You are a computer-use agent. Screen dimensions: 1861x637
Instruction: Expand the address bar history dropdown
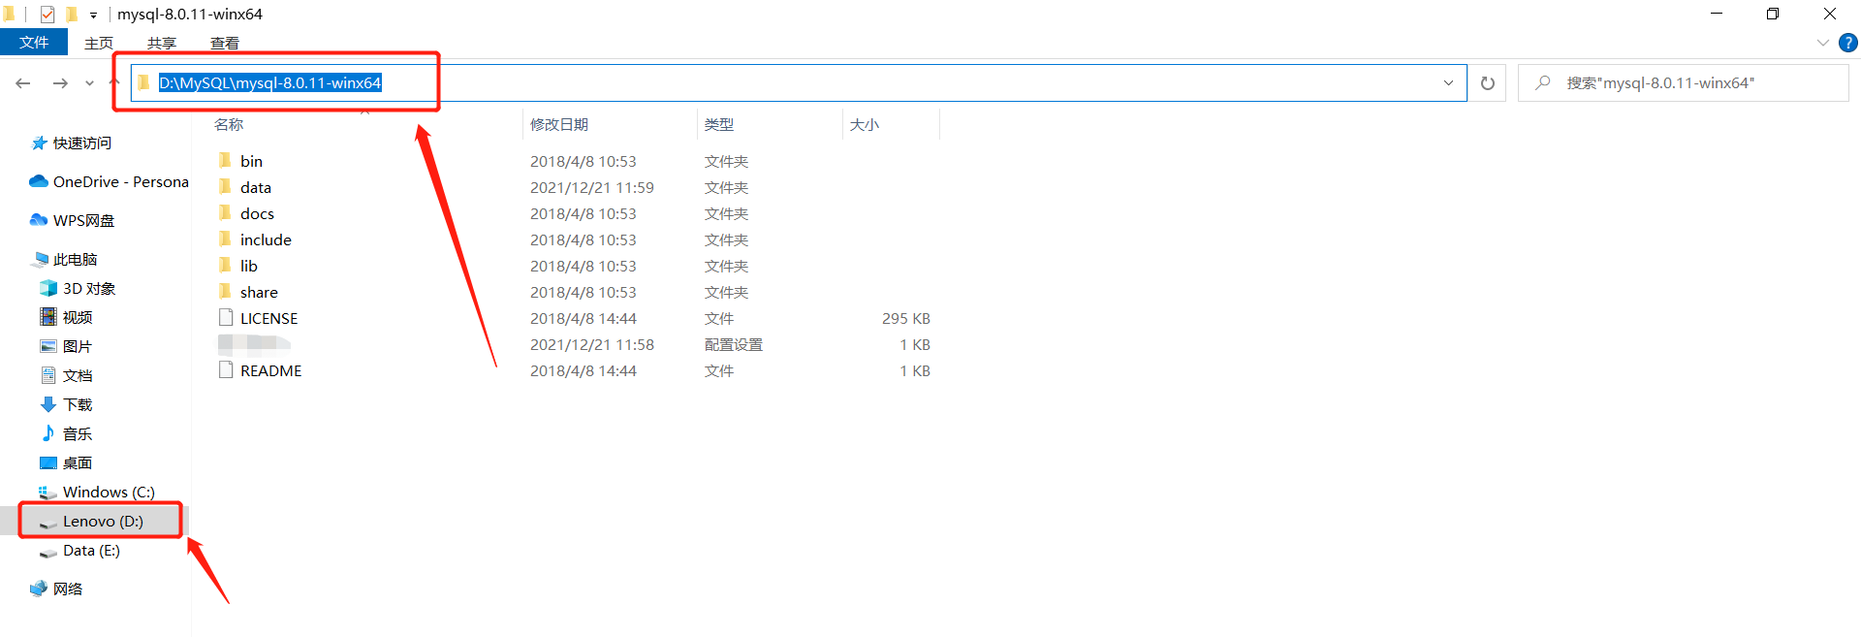click(1449, 83)
